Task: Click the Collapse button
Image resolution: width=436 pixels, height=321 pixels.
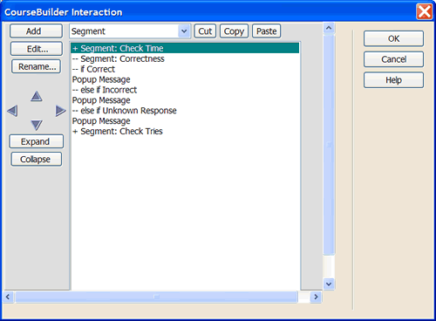Action: click(x=37, y=160)
